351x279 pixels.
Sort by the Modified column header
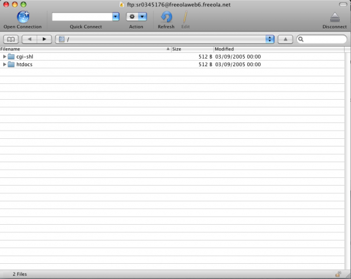[x=279, y=49]
